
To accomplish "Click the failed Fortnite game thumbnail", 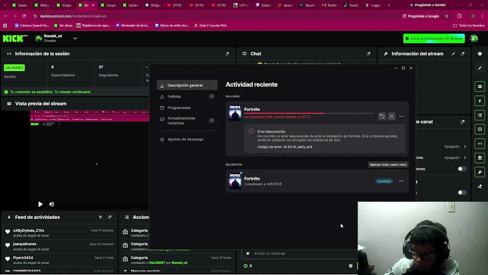I will point(235,113).
